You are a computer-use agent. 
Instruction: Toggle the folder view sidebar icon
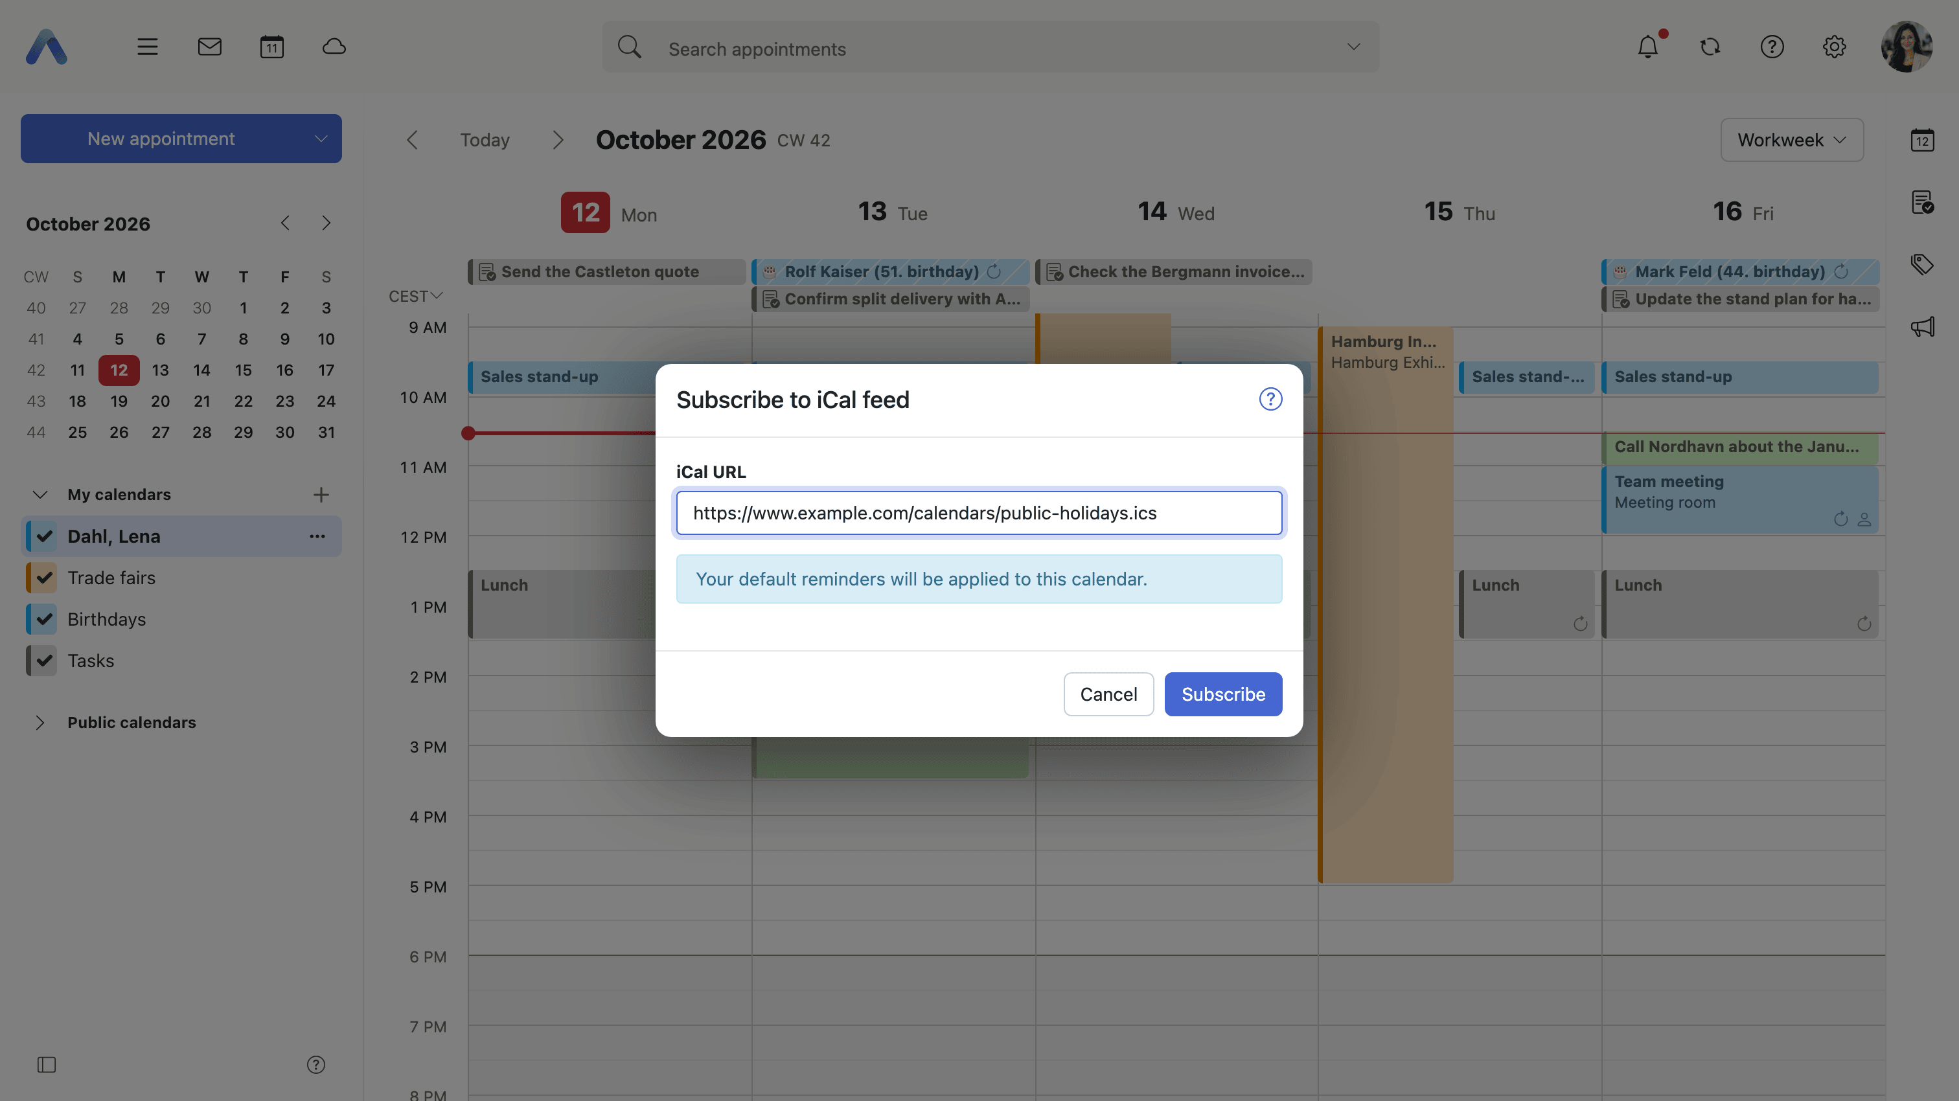(x=47, y=1065)
